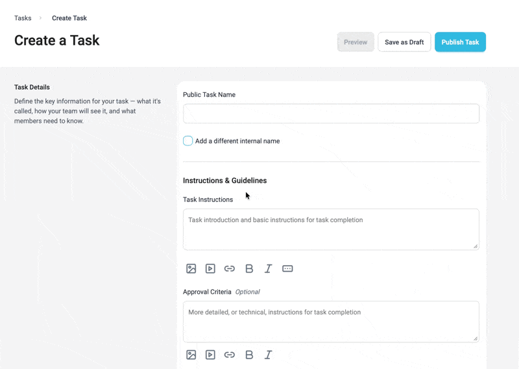
Task: Toggle italic for Task Instructions
Action: tap(268, 268)
